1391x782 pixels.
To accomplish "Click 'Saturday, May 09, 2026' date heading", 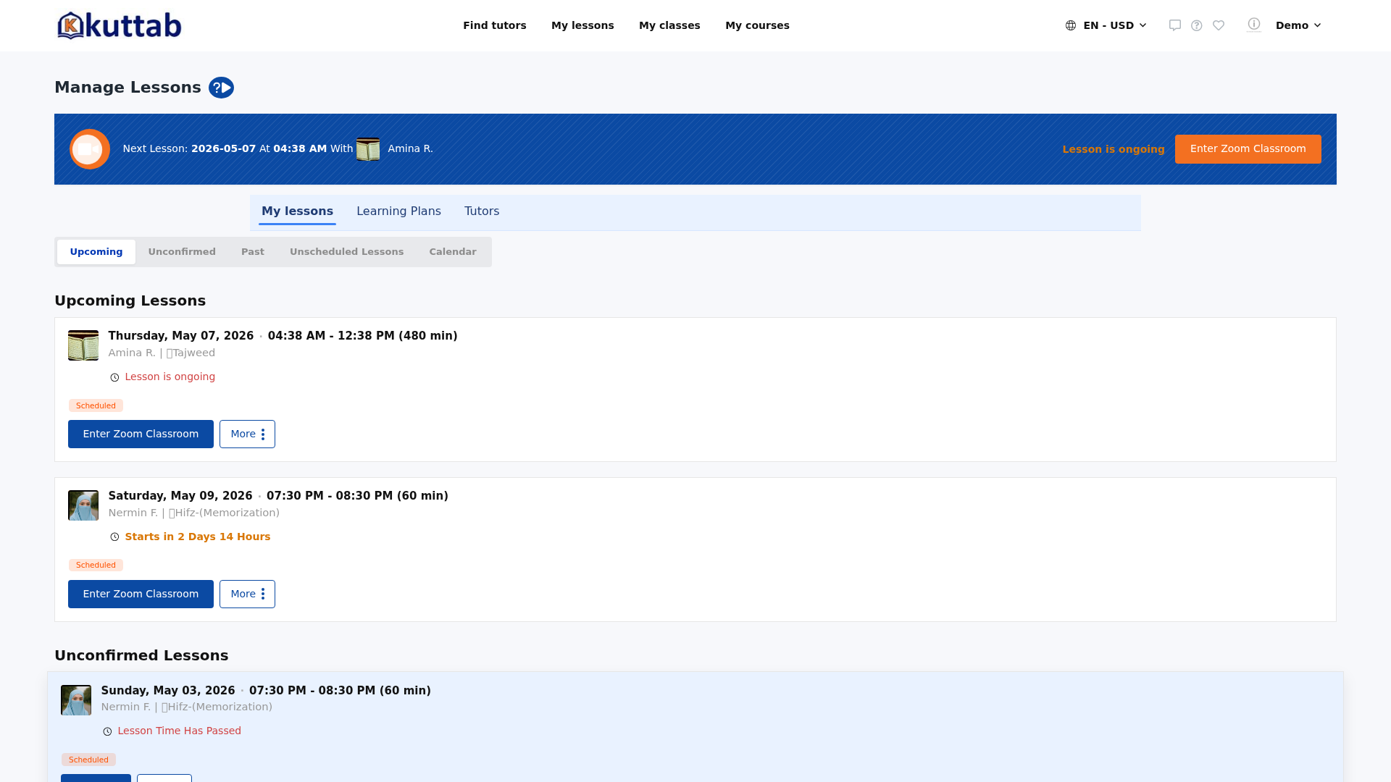I will pyautogui.click(x=180, y=496).
